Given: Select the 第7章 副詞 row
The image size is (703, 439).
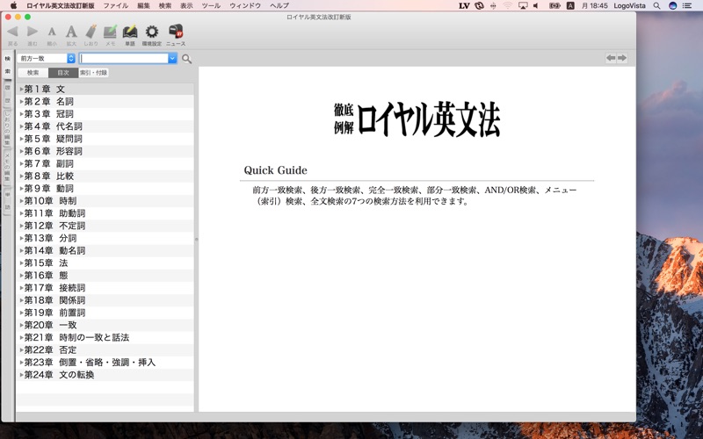Looking at the screenshot, I should point(105,163).
